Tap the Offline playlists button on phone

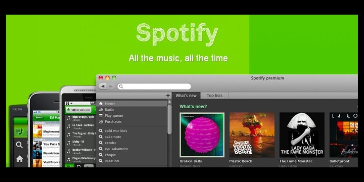(x=78, y=110)
